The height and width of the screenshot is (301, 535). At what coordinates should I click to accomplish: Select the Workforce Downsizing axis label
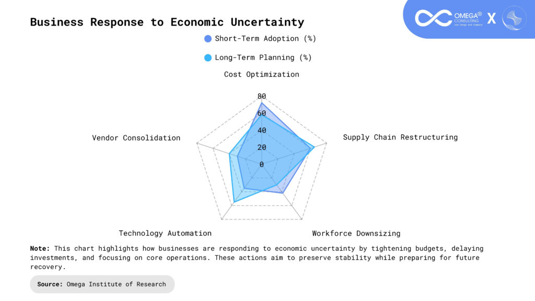click(x=356, y=233)
